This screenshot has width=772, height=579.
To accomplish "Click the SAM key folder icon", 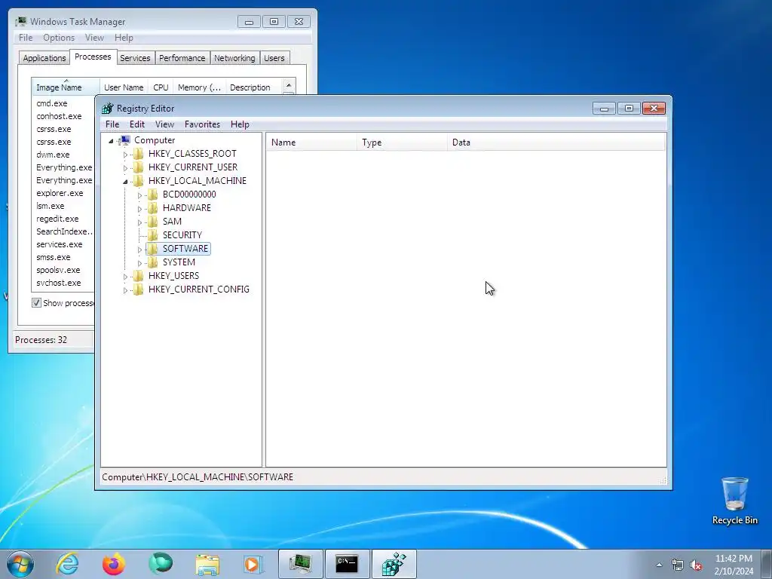I will [x=152, y=222].
